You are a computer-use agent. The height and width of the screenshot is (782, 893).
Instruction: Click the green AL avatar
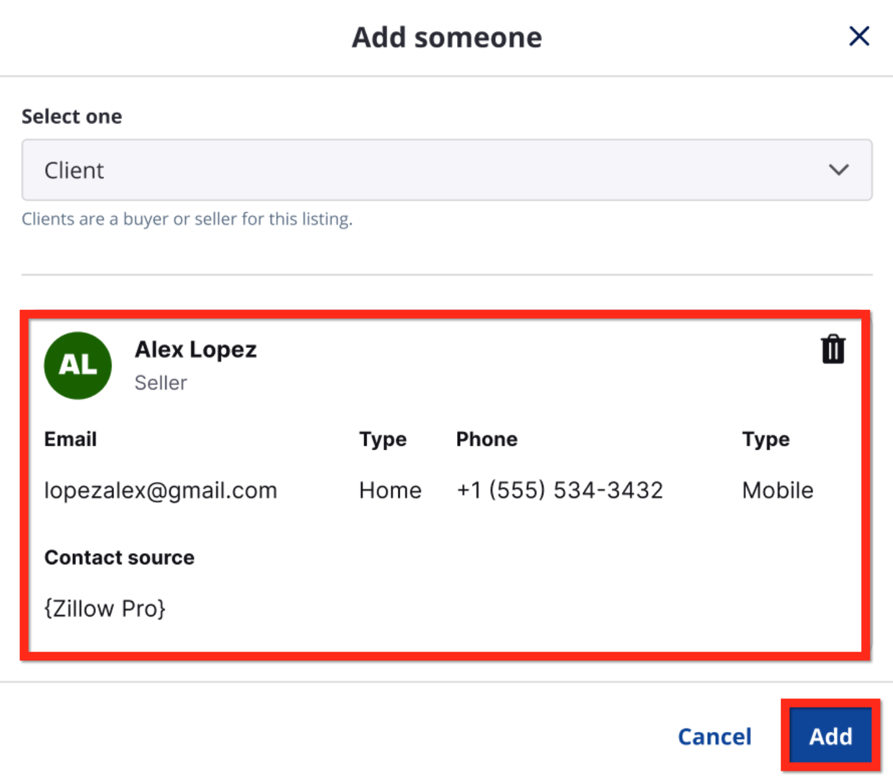[78, 365]
